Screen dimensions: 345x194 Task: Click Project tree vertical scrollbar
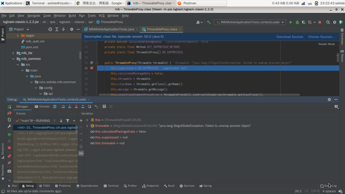80,55
